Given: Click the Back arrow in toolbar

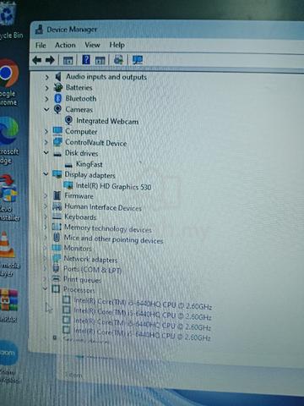Looking at the screenshot, I should pos(37,60).
